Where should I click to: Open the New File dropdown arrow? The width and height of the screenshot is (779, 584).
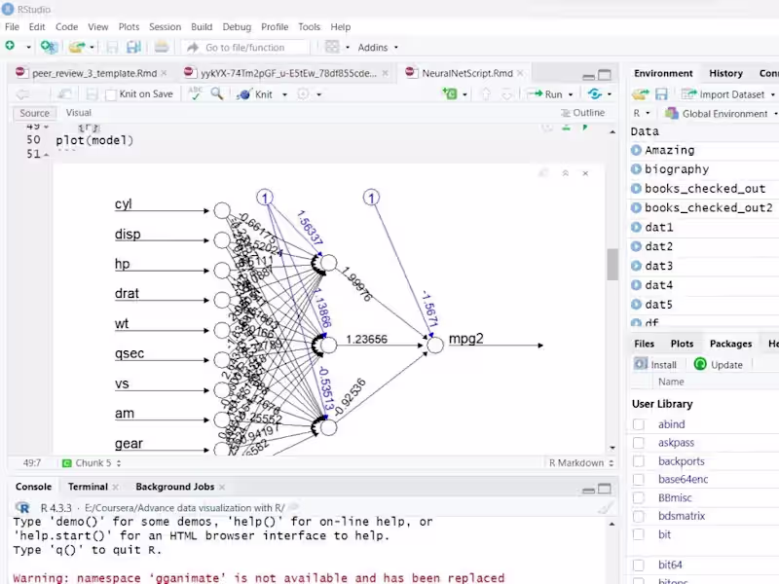(28, 47)
